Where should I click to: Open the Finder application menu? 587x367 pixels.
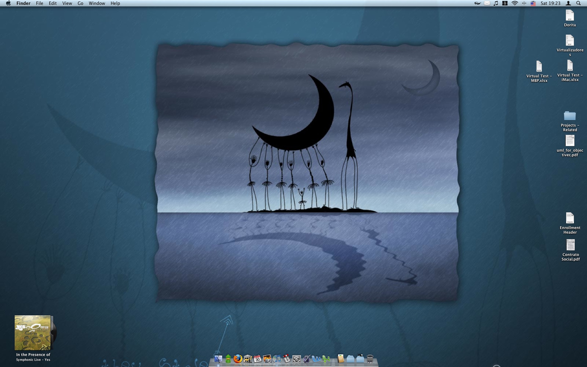point(24,3)
